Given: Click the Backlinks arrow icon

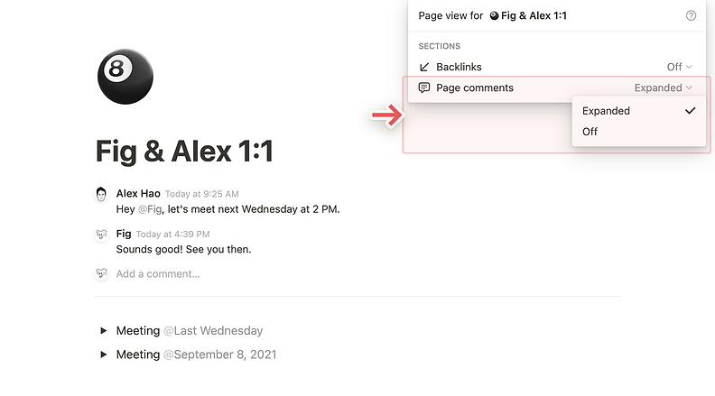Looking at the screenshot, I should [424, 67].
